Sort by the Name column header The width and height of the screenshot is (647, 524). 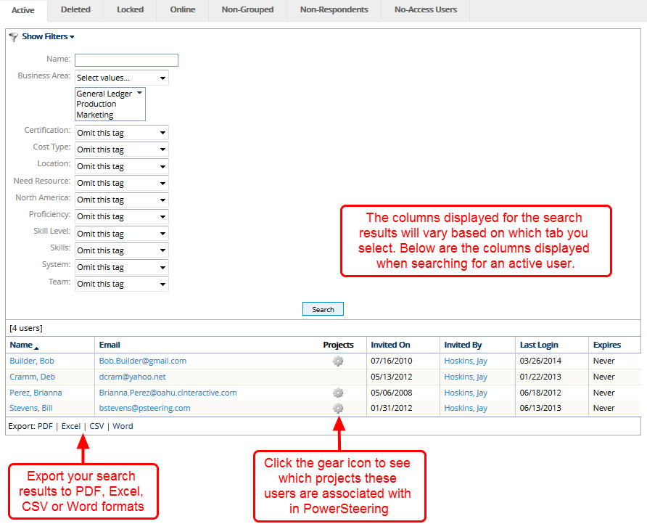(x=22, y=345)
